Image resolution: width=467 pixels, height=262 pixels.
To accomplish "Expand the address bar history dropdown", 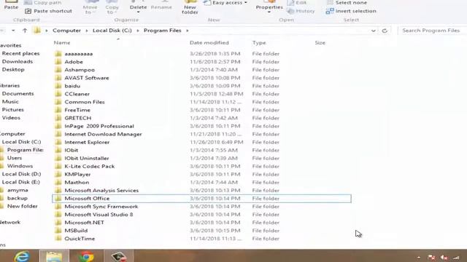I will 373,31.
